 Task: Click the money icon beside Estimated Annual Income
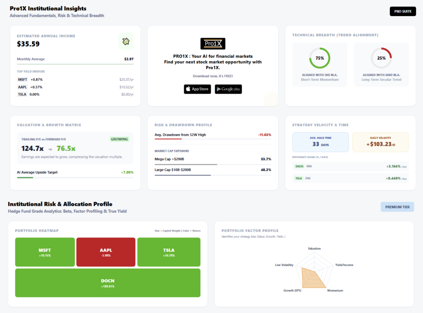pos(126,41)
